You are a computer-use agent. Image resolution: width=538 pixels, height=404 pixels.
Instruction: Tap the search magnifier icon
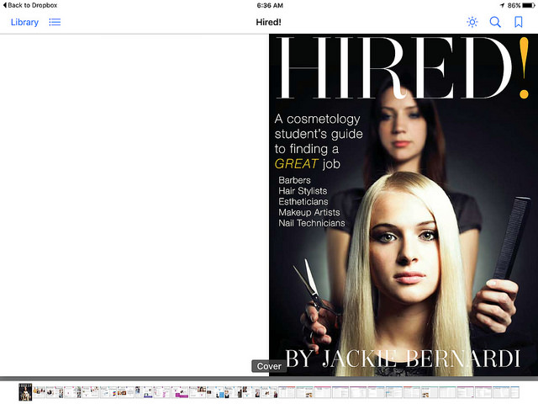pos(495,22)
